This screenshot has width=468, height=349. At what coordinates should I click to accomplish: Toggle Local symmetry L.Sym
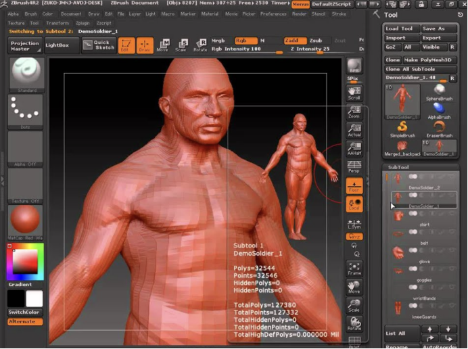click(x=354, y=224)
